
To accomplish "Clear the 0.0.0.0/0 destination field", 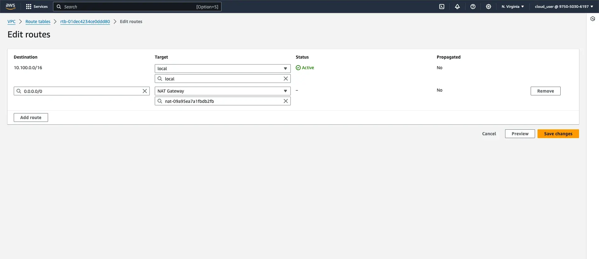I will click(x=145, y=91).
